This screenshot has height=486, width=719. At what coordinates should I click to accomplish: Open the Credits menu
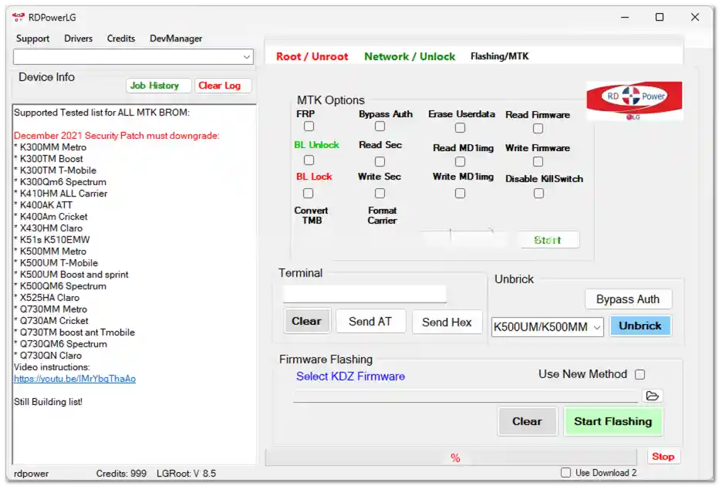point(121,39)
